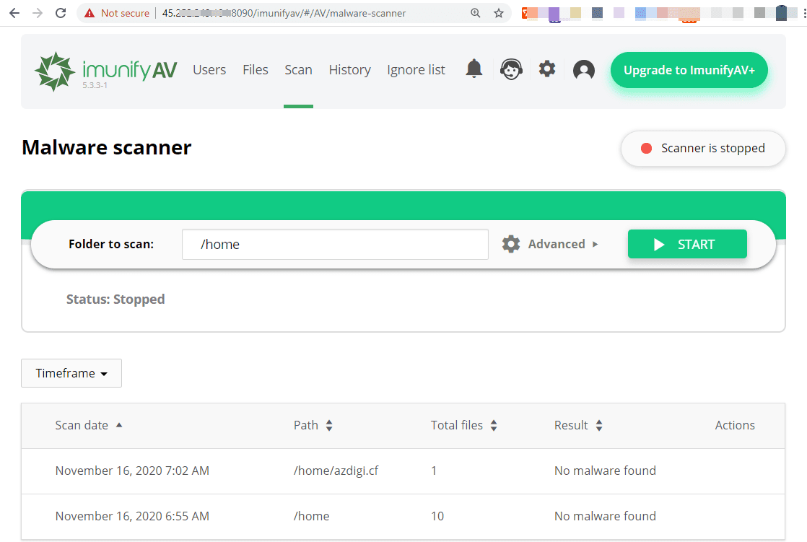Open notifications via the bell icon

[474, 69]
